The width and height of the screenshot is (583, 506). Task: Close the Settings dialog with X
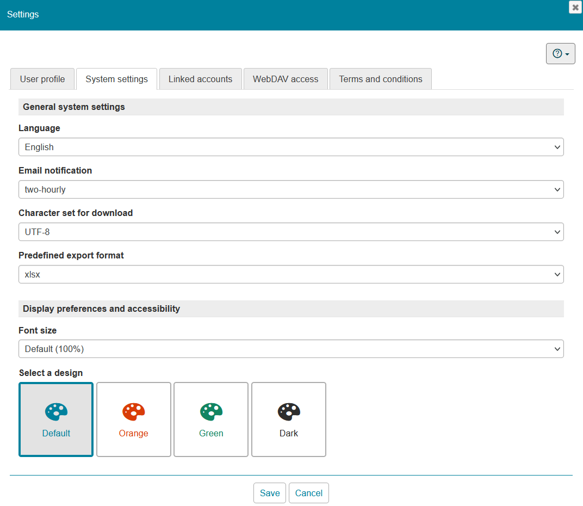point(575,7)
